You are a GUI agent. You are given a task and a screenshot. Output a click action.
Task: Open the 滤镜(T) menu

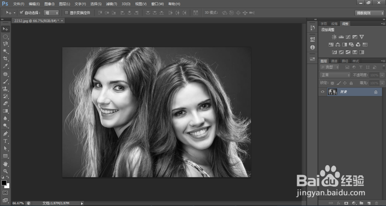[112, 4]
